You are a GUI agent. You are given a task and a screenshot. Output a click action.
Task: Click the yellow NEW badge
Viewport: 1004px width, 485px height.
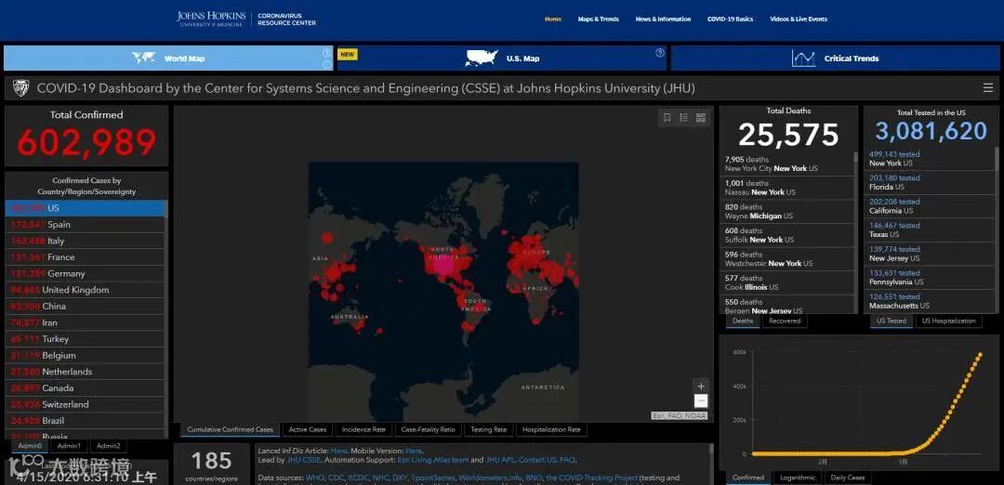pyautogui.click(x=348, y=55)
